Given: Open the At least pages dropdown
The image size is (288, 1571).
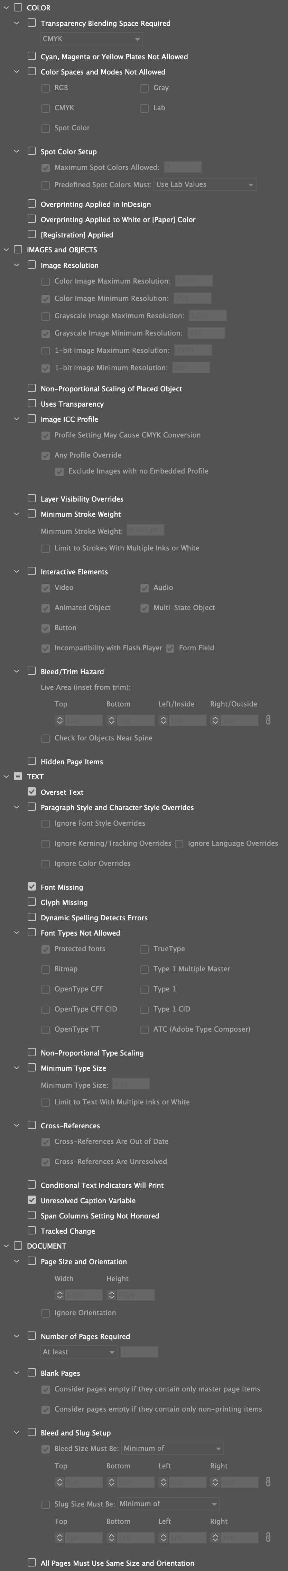Looking at the screenshot, I should point(78,1352).
